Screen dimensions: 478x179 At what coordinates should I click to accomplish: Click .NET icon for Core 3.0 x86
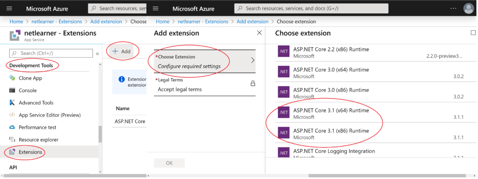coord(283,92)
